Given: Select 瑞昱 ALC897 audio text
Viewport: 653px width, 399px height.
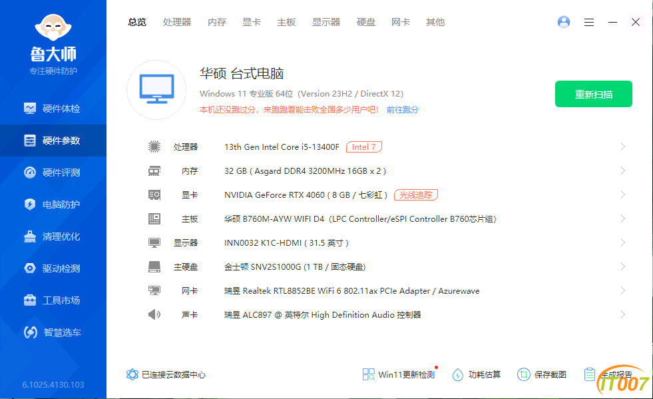Looking at the screenshot, I should (x=323, y=314).
